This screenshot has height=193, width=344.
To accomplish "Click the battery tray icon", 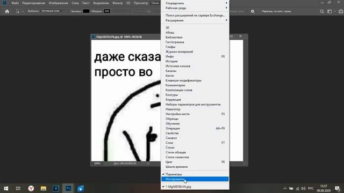I will coord(291,188).
